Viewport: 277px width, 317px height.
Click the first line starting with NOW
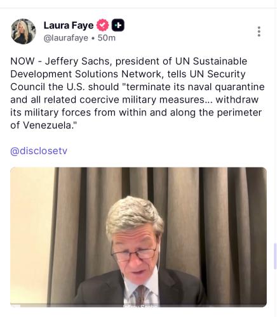[128, 61]
